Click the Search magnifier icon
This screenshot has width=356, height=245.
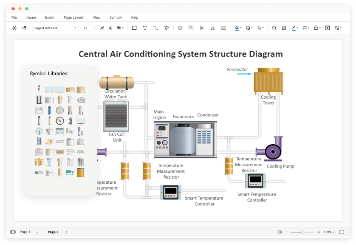[x=274, y=28]
